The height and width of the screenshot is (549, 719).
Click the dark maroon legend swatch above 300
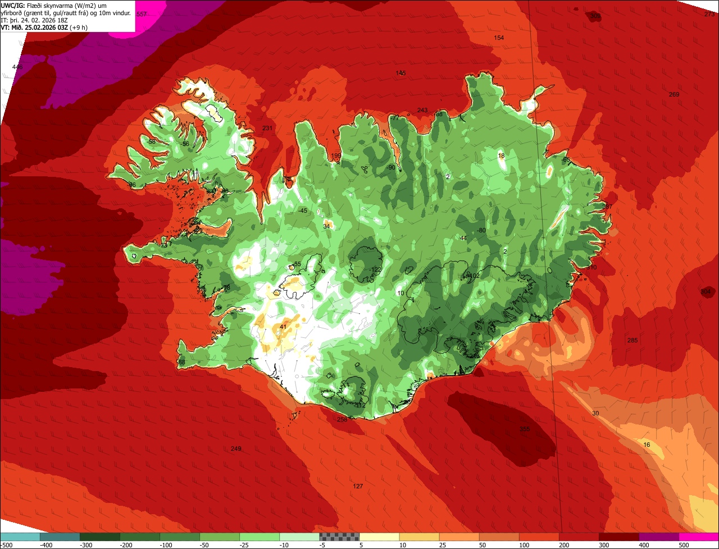click(619, 537)
